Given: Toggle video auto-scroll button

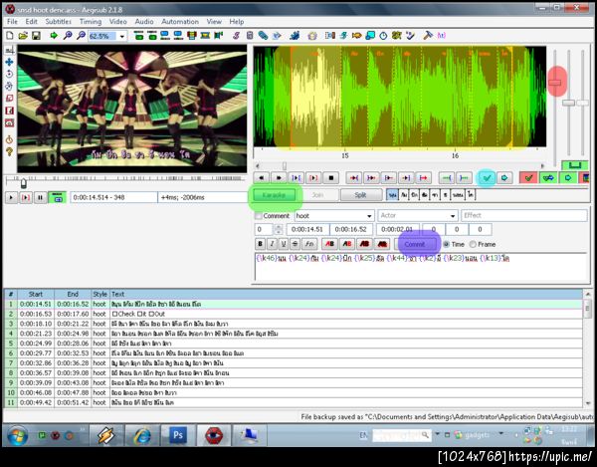Looking at the screenshot, I should click(57, 197).
